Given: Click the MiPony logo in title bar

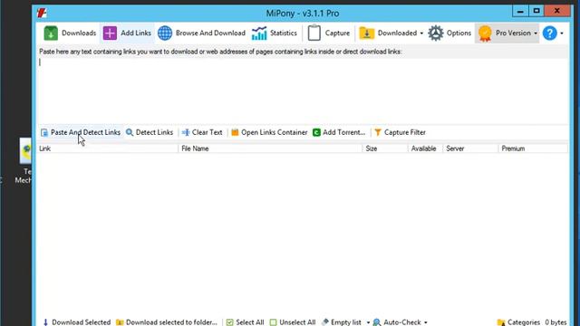Looking at the screenshot, I should coord(42,14).
